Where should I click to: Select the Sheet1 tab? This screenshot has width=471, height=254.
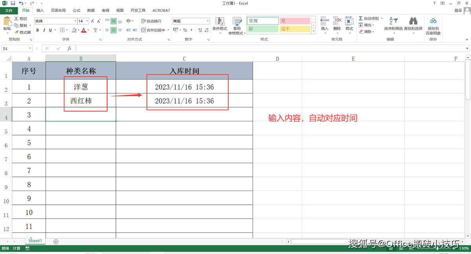[x=35, y=241]
